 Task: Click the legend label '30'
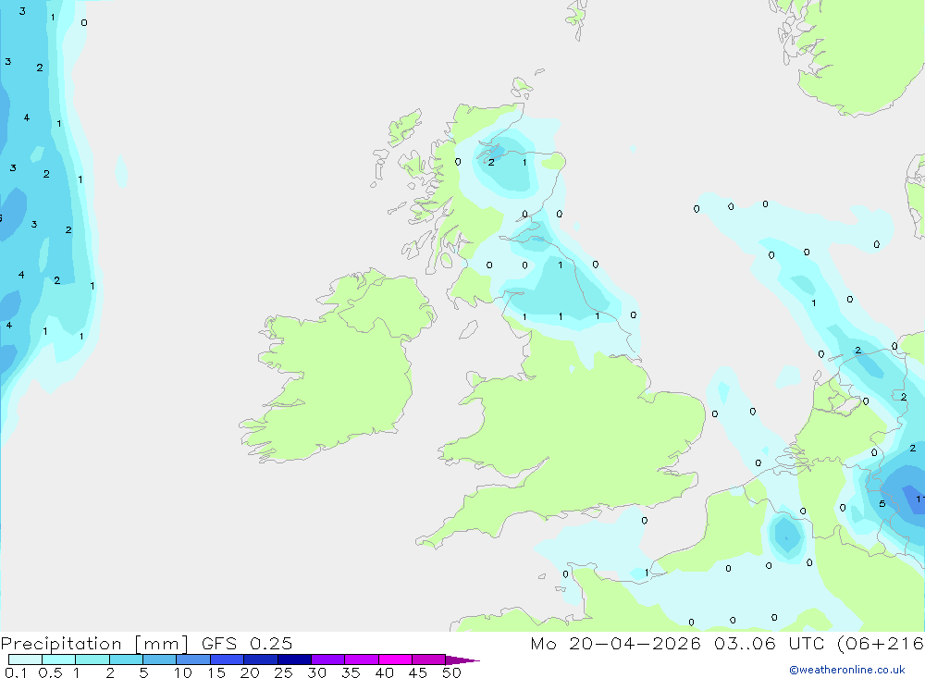(x=316, y=672)
